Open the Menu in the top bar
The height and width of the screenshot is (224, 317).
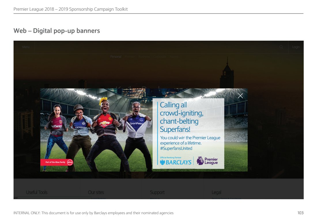pos(26,47)
